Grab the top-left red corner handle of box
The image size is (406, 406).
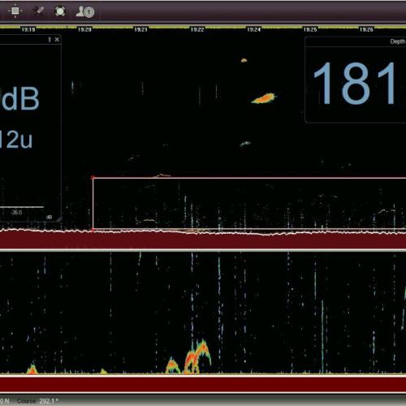(x=93, y=178)
